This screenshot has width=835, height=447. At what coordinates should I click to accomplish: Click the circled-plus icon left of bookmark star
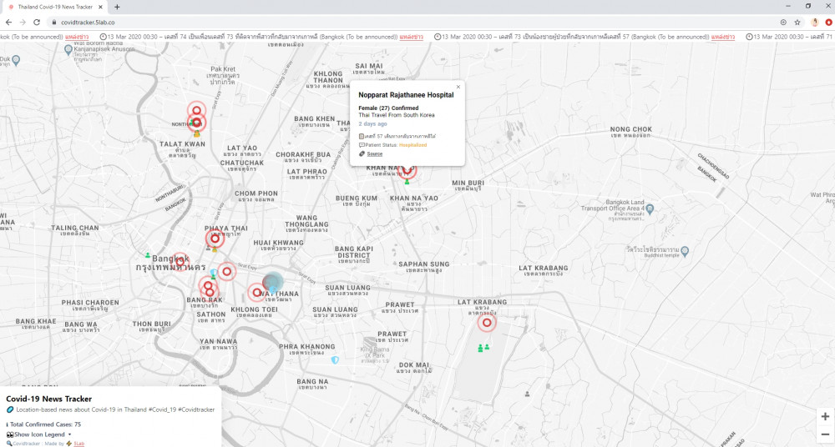point(783,23)
